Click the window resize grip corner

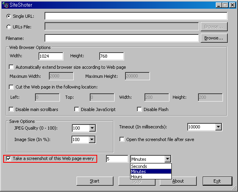coord(234,188)
